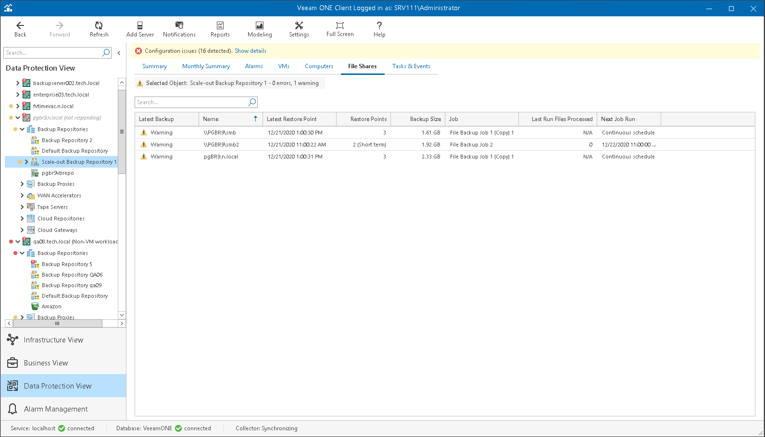
Task: Switch to the Monthly Summary tab
Action: click(x=206, y=66)
